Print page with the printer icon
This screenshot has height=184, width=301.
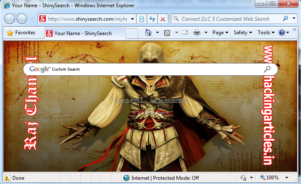coord(196,33)
